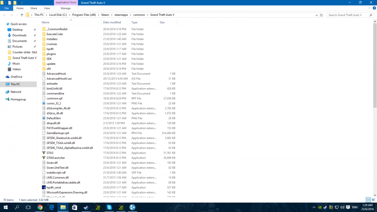Open the View ribbon tab

(x=47, y=8)
